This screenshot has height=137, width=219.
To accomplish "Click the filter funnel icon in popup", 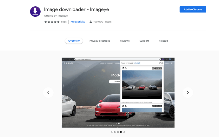I will pos(160,63).
